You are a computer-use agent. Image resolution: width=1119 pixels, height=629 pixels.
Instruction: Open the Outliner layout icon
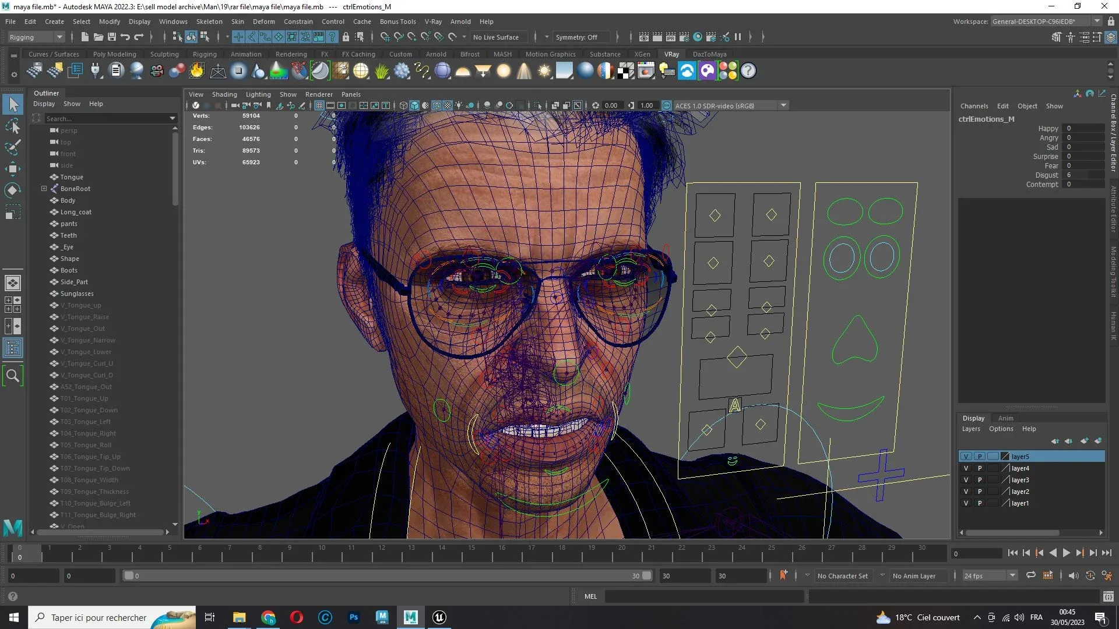click(x=13, y=348)
